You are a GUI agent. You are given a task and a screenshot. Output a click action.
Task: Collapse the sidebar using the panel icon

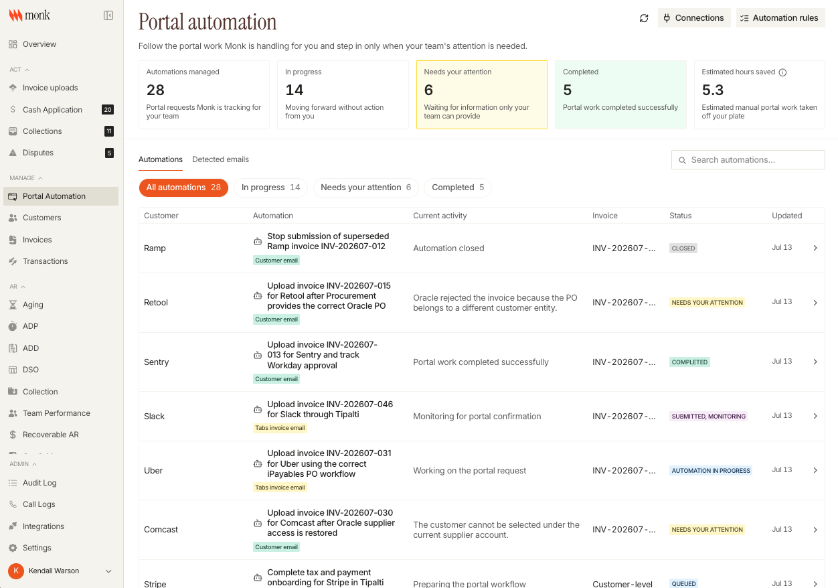[x=108, y=15]
